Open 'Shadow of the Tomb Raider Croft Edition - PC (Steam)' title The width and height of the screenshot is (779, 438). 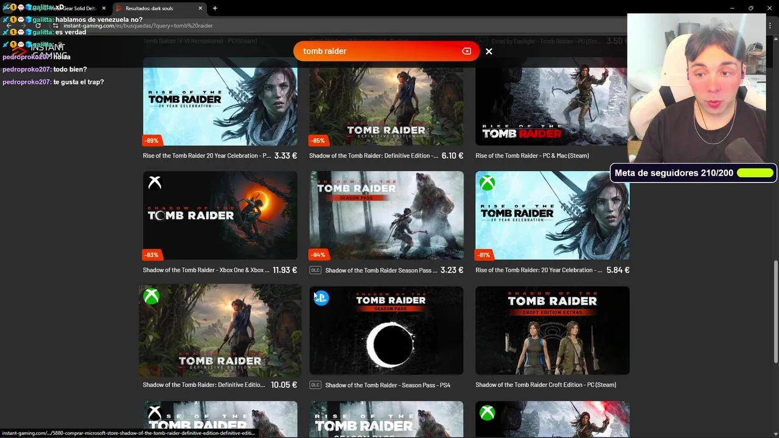[545, 385]
